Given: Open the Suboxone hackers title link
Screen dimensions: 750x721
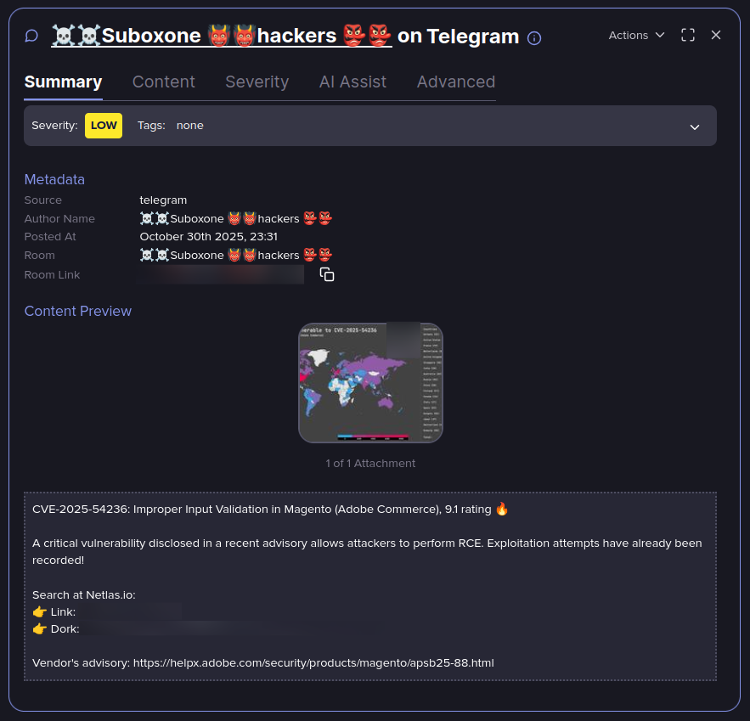Looking at the screenshot, I should 222,36.
